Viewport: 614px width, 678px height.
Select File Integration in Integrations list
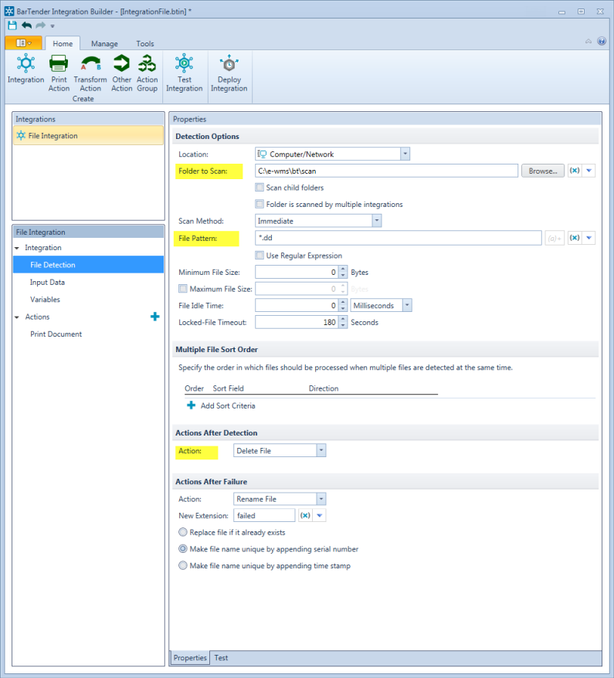point(88,135)
